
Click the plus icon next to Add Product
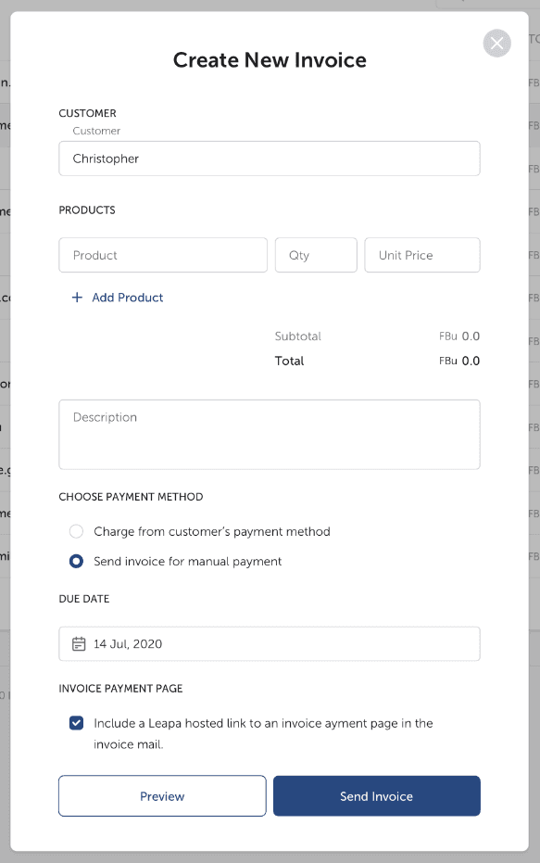coord(75,297)
